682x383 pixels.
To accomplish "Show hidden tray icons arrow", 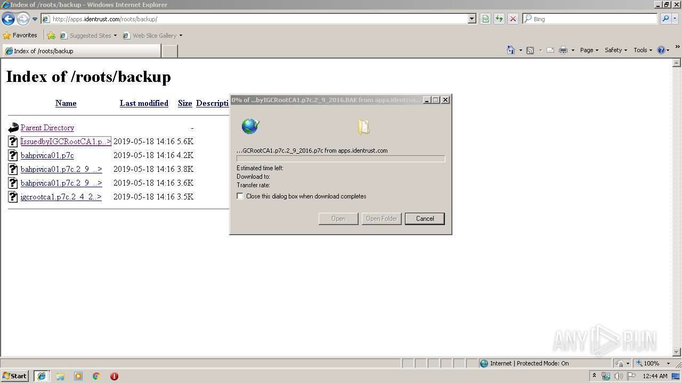I will coord(594,376).
